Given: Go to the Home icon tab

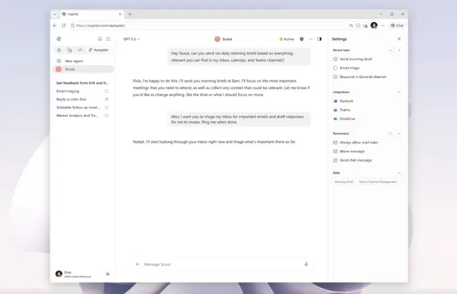Looking at the screenshot, I should coord(59,50).
